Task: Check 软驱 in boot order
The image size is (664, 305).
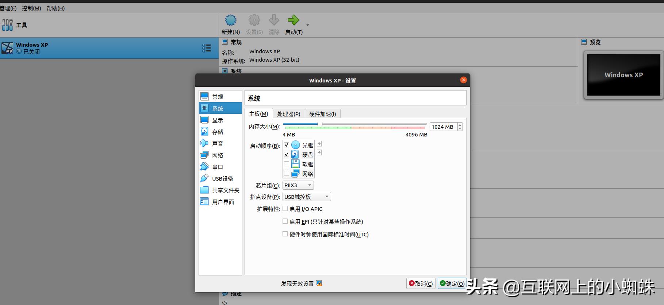Action: click(x=287, y=164)
